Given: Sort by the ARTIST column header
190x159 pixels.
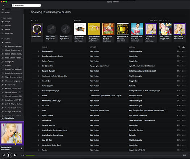Looking at the screenshot, I should (x=93, y=47).
